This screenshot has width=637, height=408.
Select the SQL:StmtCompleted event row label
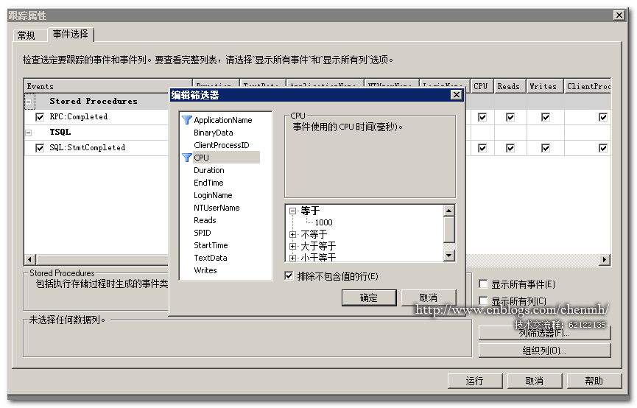[x=88, y=147]
